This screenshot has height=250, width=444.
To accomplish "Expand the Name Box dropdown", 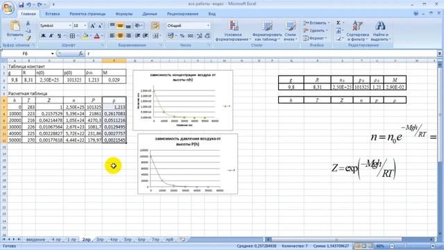I will [53, 53].
